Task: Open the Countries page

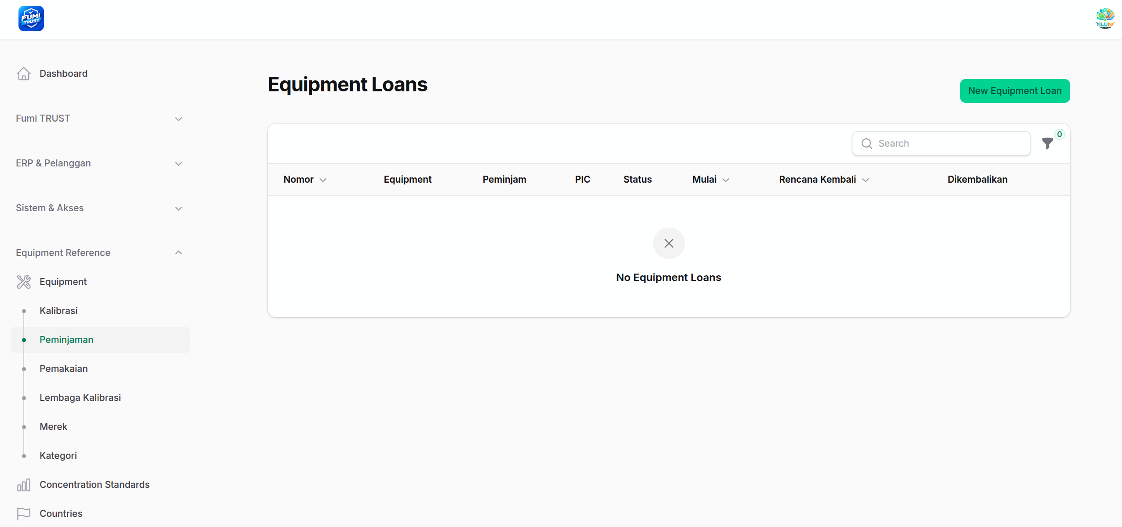Action: click(100, 514)
